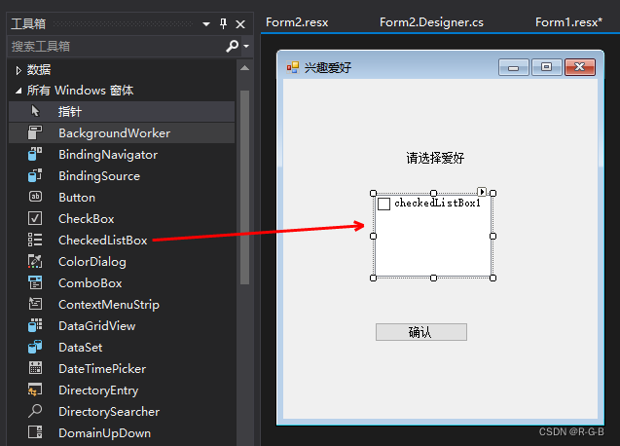Open the search options dropdown arrow
The height and width of the screenshot is (446, 620).
tap(246, 47)
